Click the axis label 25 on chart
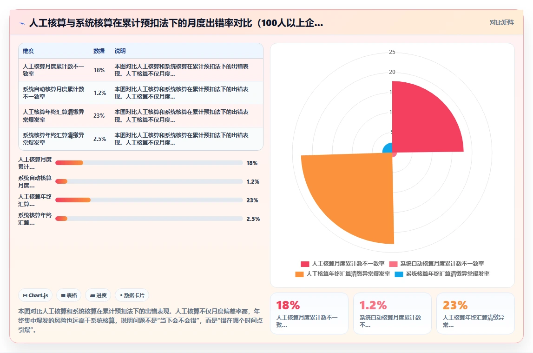 (x=392, y=52)
